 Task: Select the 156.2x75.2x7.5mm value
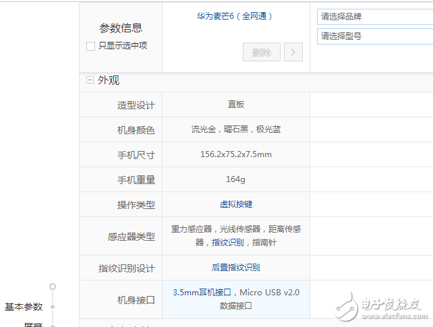(236, 154)
